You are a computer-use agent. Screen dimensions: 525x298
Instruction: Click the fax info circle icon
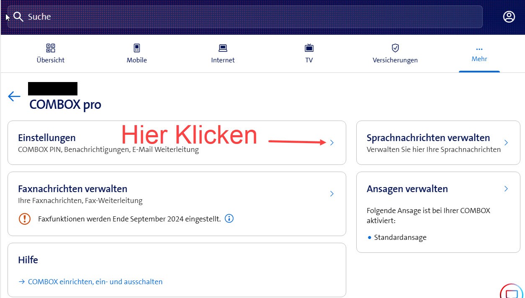click(229, 218)
